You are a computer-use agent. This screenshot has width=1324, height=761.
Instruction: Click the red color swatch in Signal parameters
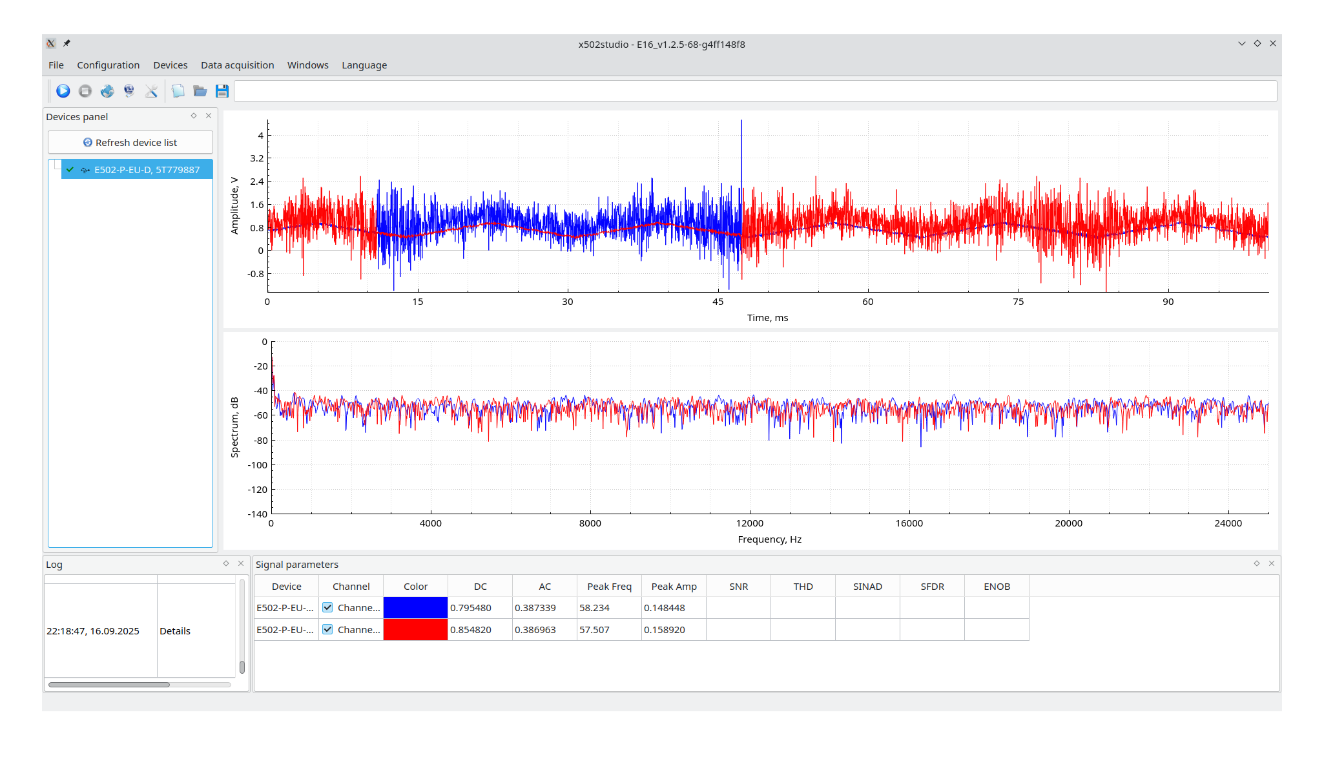[x=415, y=629]
